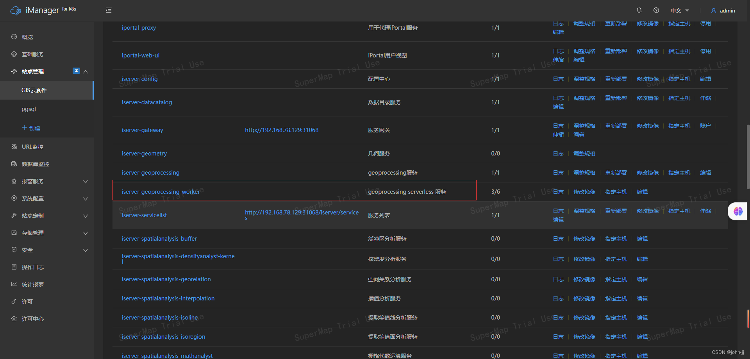Open iserver-spatialanalysis-interpolation service name
This screenshot has height=359, width=750.
pos(168,298)
